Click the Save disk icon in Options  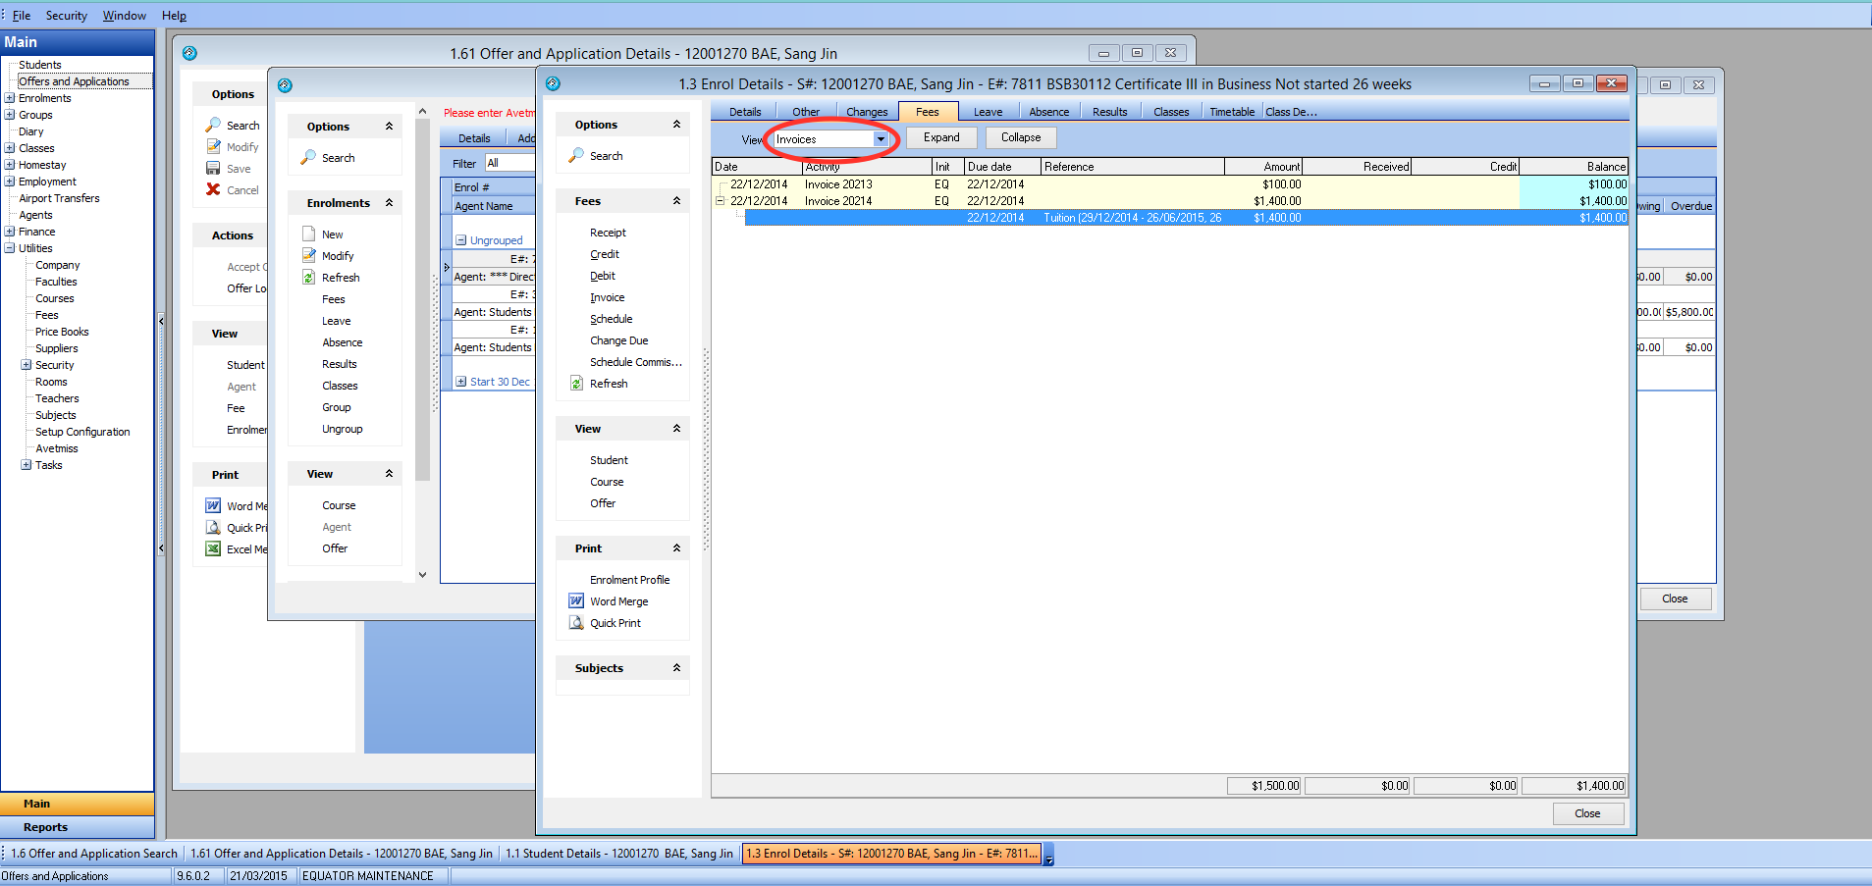pyautogui.click(x=213, y=169)
